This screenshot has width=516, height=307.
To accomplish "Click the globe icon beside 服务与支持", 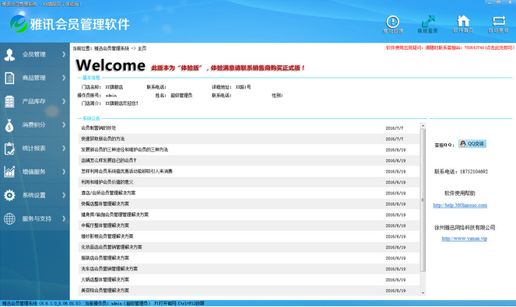I will [9, 218].
